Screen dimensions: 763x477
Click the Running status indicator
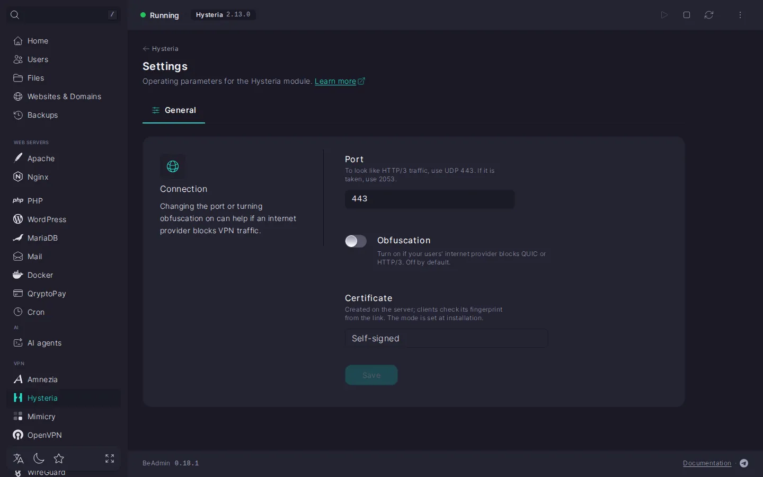pos(159,15)
